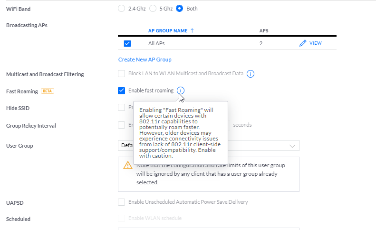
Task: Disable the Enable fast roaming checkbox
Action: tap(122, 90)
